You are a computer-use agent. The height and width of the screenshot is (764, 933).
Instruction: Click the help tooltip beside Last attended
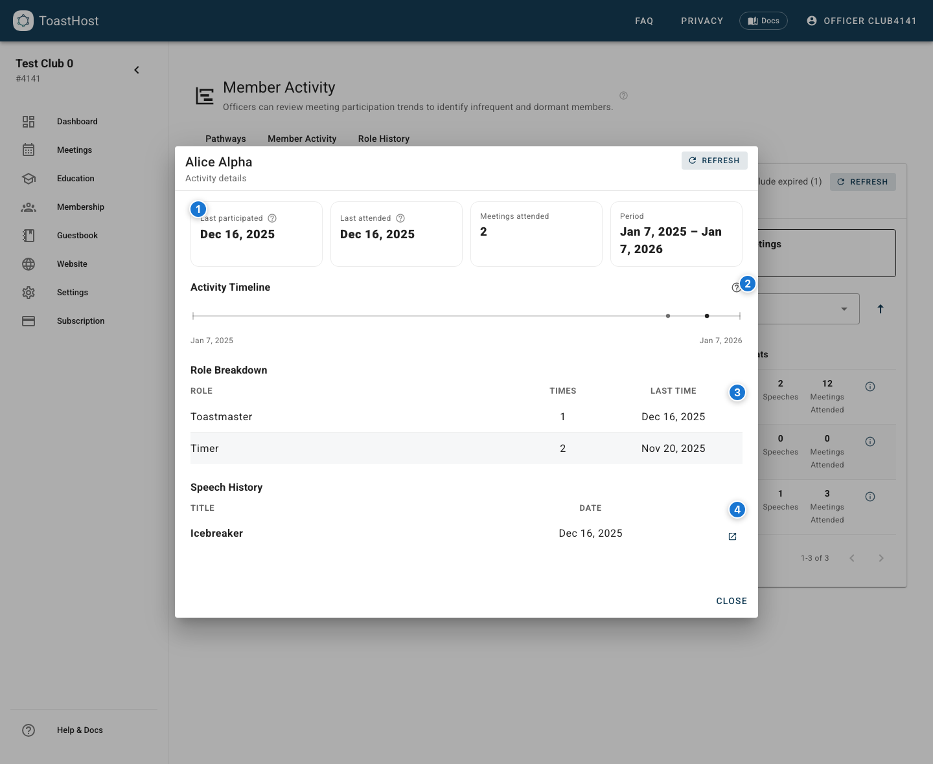400,218
